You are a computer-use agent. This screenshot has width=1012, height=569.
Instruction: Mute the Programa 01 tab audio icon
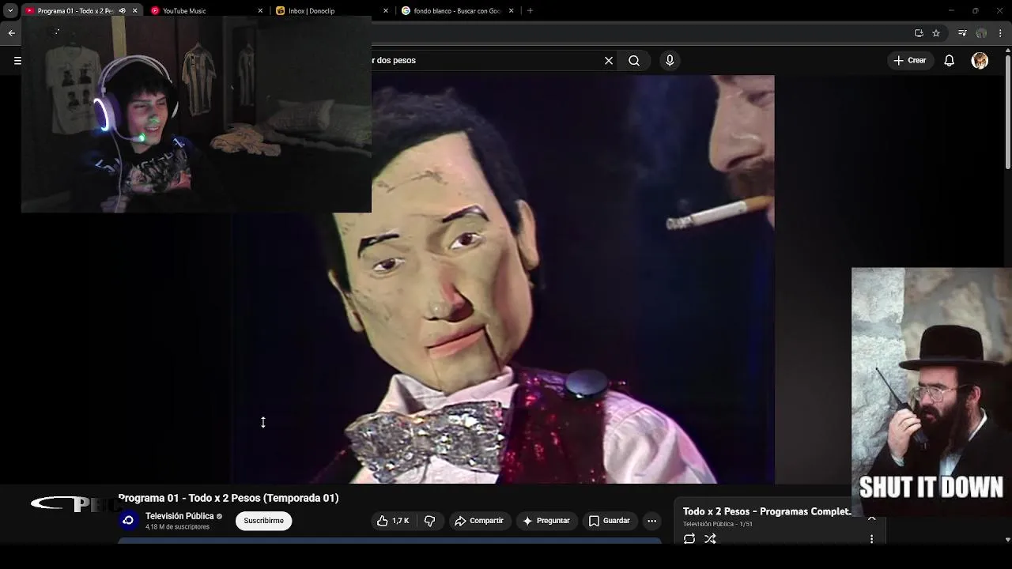[x=122, y=11]
